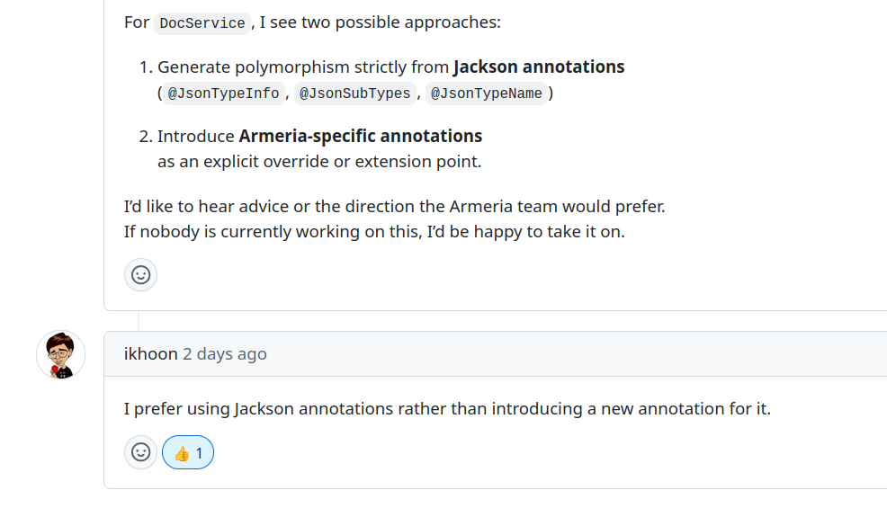
Task: Click the @JsonTypeInfo code snippet
Action: point(223,94)
